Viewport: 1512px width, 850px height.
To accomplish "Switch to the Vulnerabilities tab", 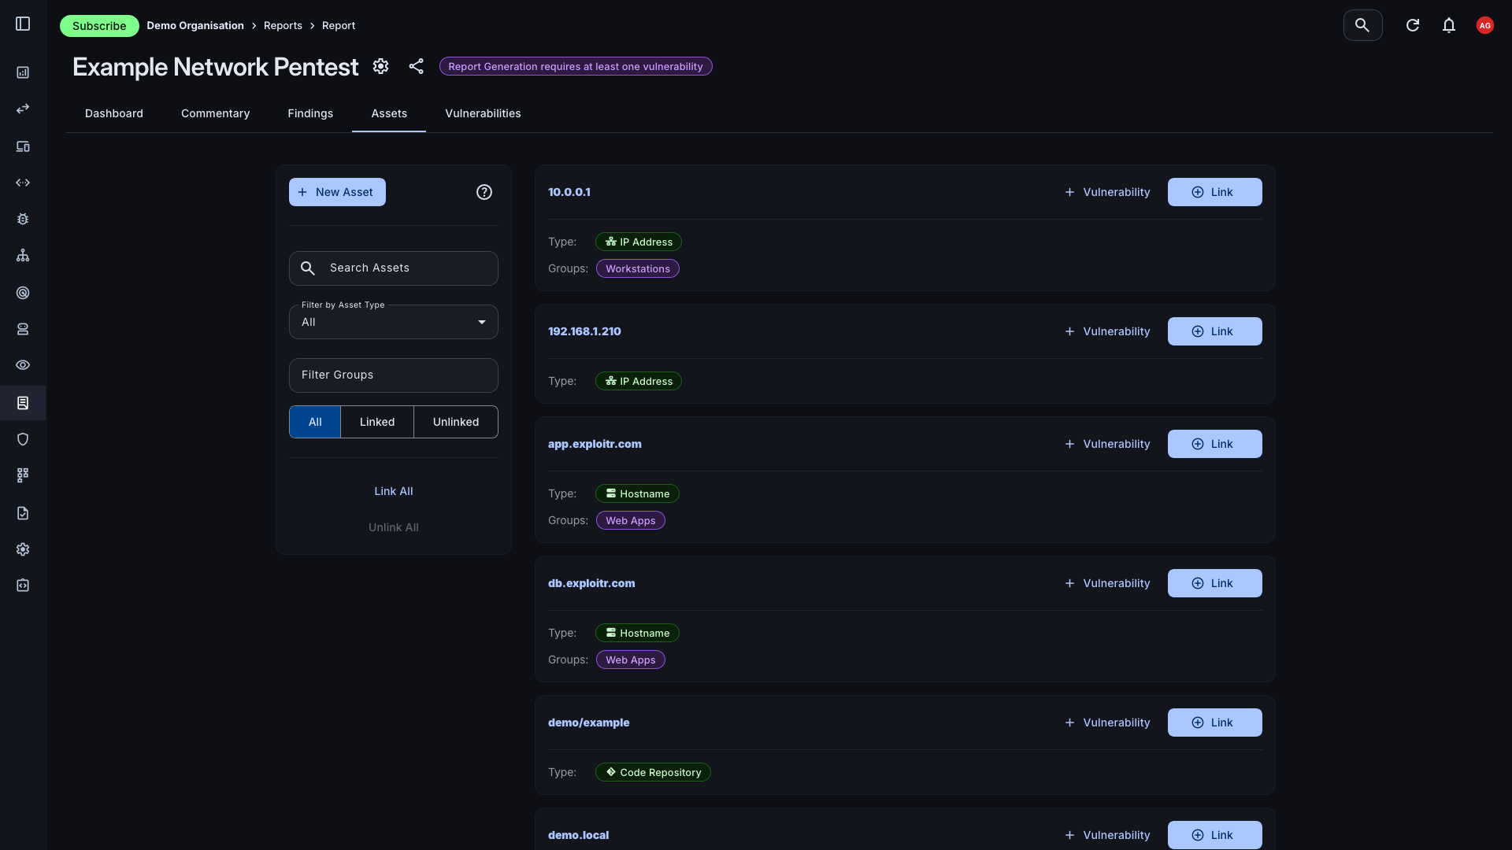I will coord(483,113).
